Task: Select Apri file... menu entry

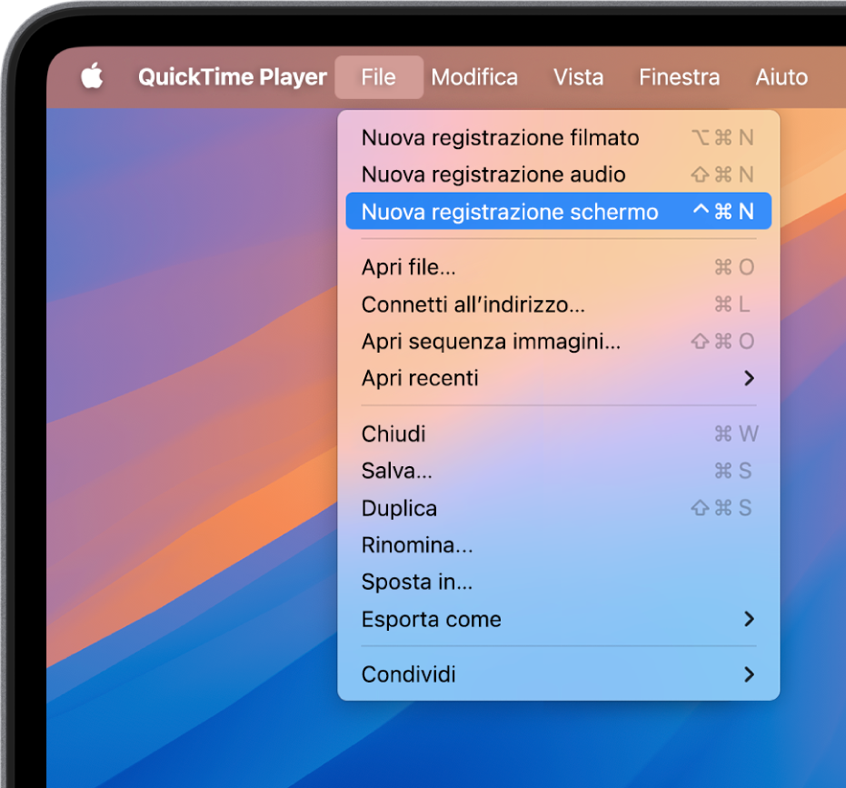Action: (x=559, y=267)
